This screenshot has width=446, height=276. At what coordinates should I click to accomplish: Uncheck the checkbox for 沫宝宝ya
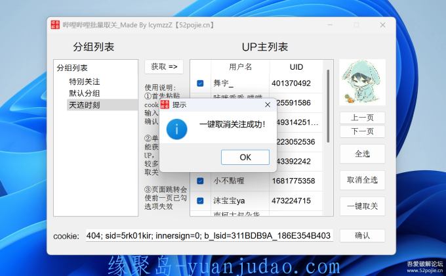pyautogui.click(x=200, y=200)
